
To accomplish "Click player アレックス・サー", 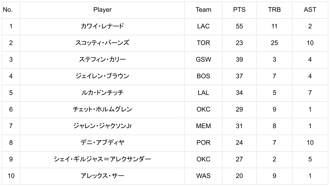I will (102, 176).
